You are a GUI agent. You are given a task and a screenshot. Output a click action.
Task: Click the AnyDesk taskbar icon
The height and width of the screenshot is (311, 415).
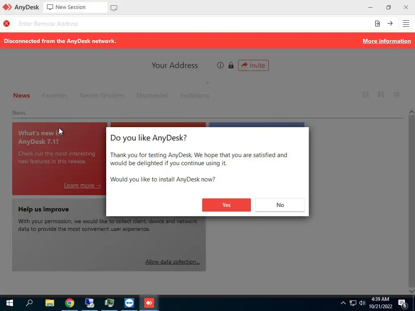(149, 303)
